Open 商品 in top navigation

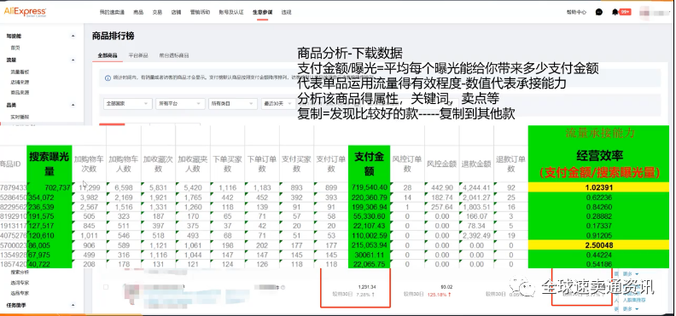click(138, 13)
